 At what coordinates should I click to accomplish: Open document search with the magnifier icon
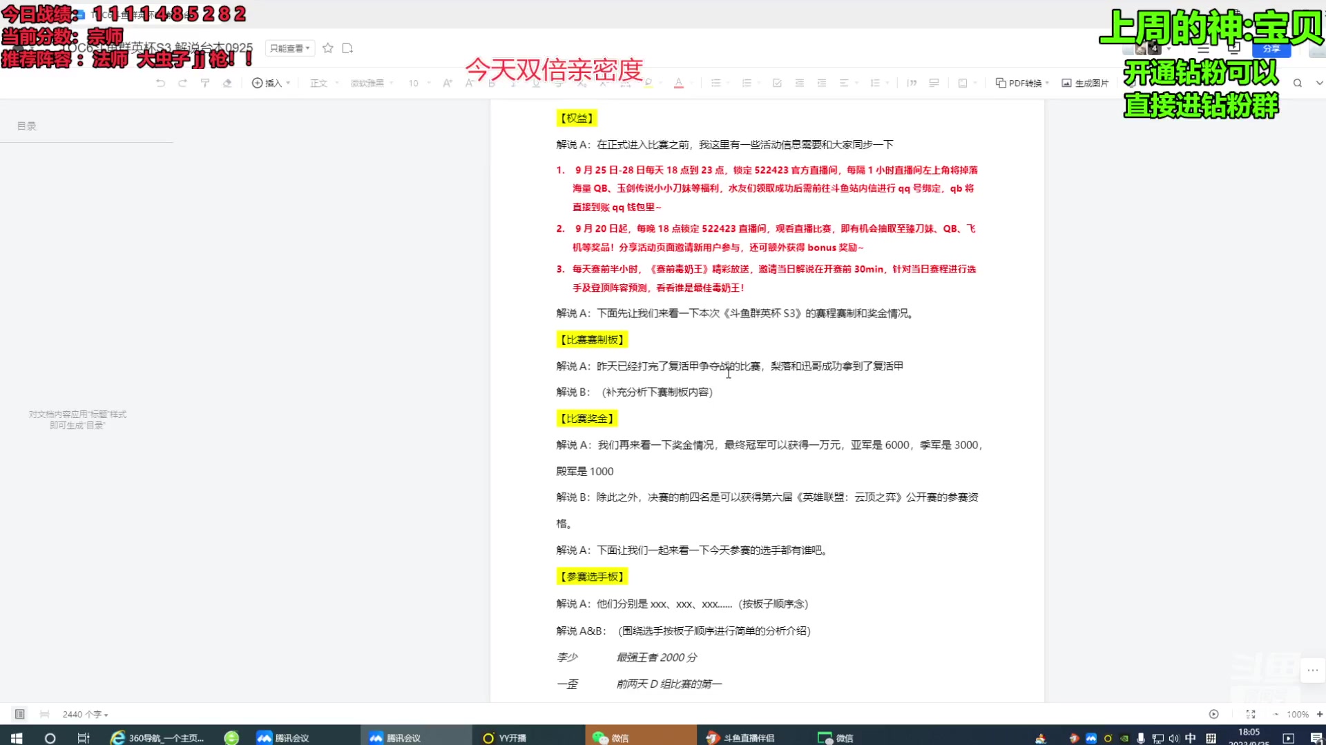(x=1298, y=83)
